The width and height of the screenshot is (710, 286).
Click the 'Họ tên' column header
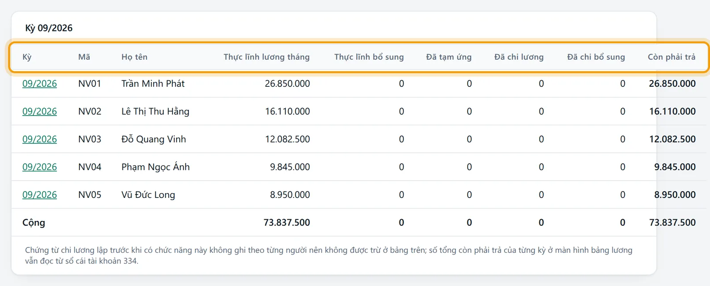[134, 57]
